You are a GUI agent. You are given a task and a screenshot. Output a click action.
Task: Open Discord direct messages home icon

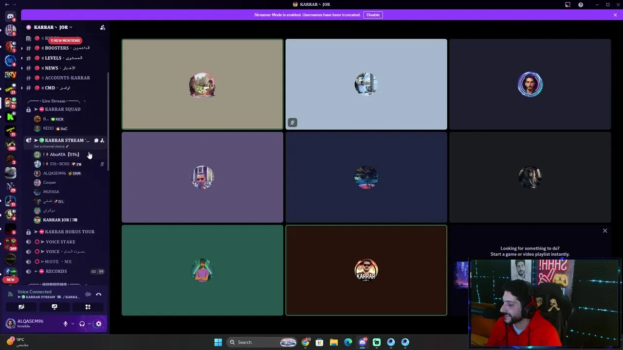click(x=10, y=16)
